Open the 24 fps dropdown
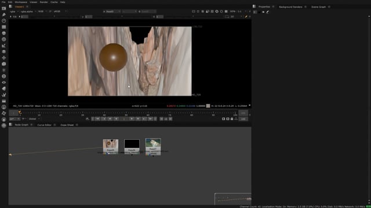Image resolution: width=371 pixels, height=208 pixels. tap(14, 119)
